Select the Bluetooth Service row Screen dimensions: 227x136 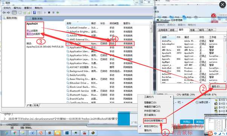[100, 91]
